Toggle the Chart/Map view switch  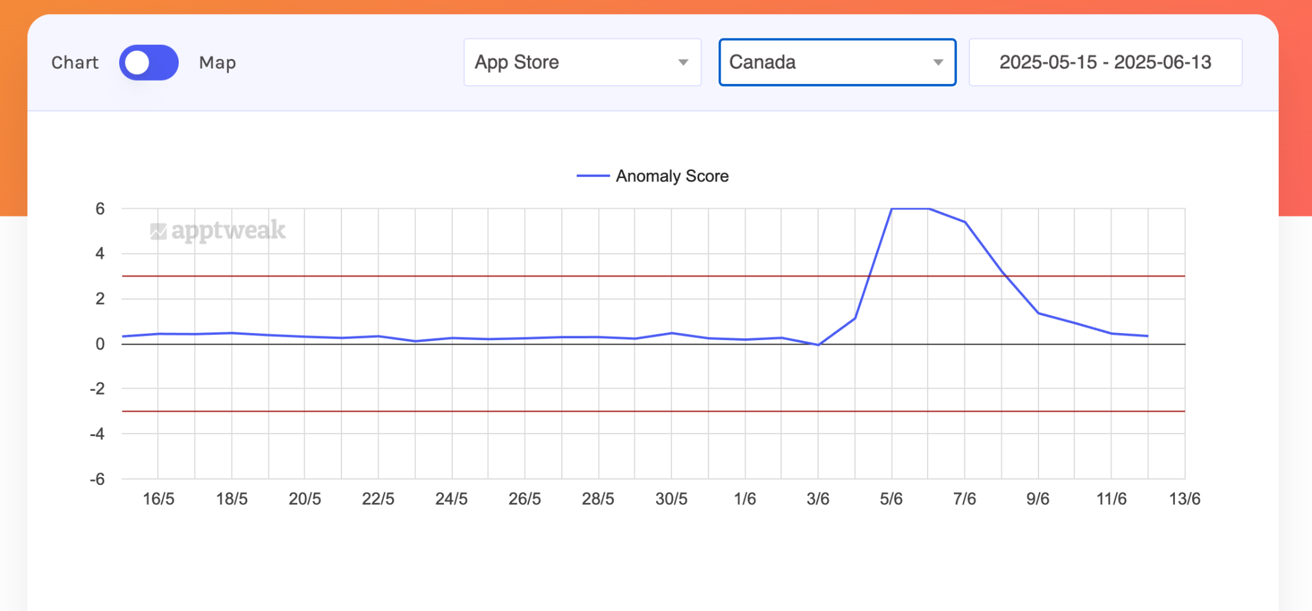pos(149,62)
